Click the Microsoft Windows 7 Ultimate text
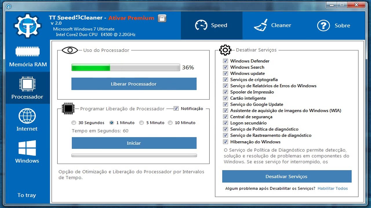This screenshot has height=208, width=371. pos(84,29)
